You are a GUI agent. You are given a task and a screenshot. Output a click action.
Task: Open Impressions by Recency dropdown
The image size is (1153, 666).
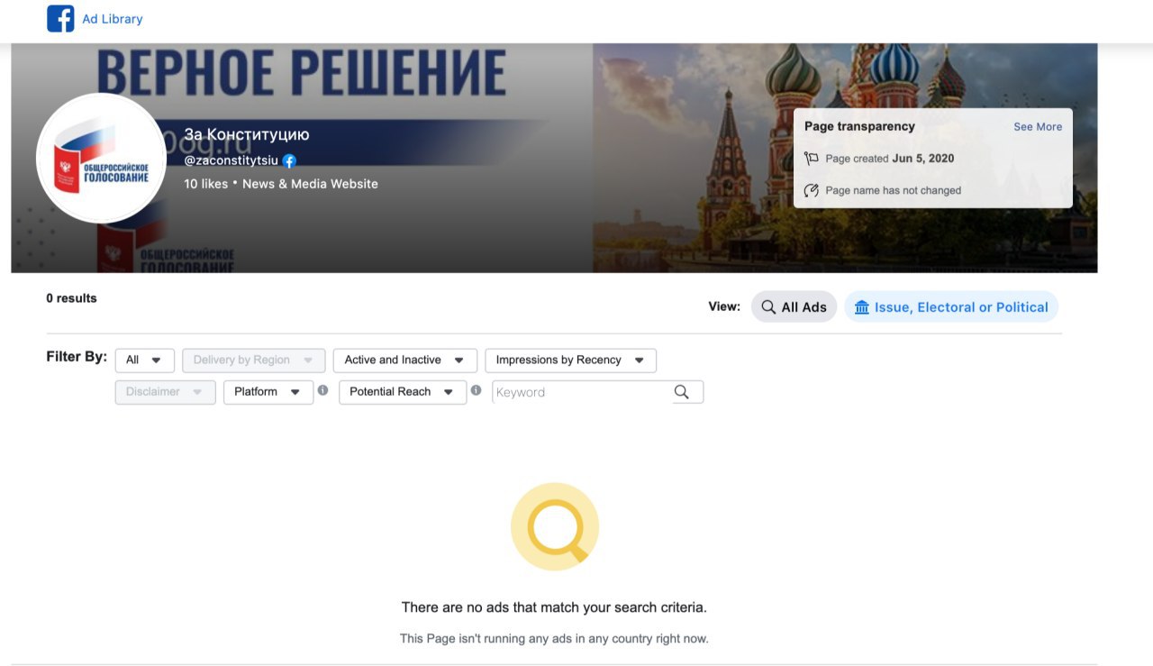570,360
